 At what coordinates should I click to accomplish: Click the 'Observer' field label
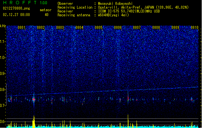[65, 4]
